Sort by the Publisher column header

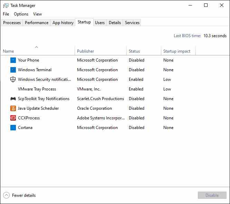point(100,51)
